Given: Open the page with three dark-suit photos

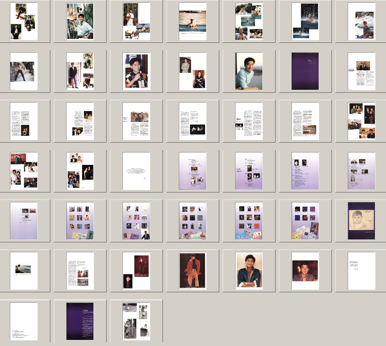Looking at the screenshot, I should (24, 21).
